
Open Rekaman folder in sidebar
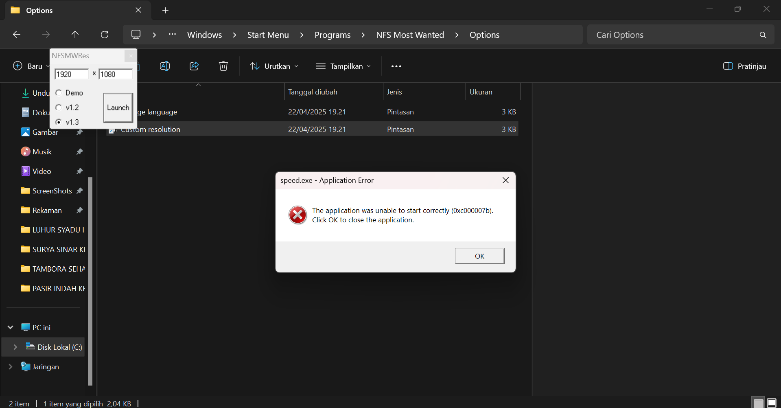pos(47,211)
